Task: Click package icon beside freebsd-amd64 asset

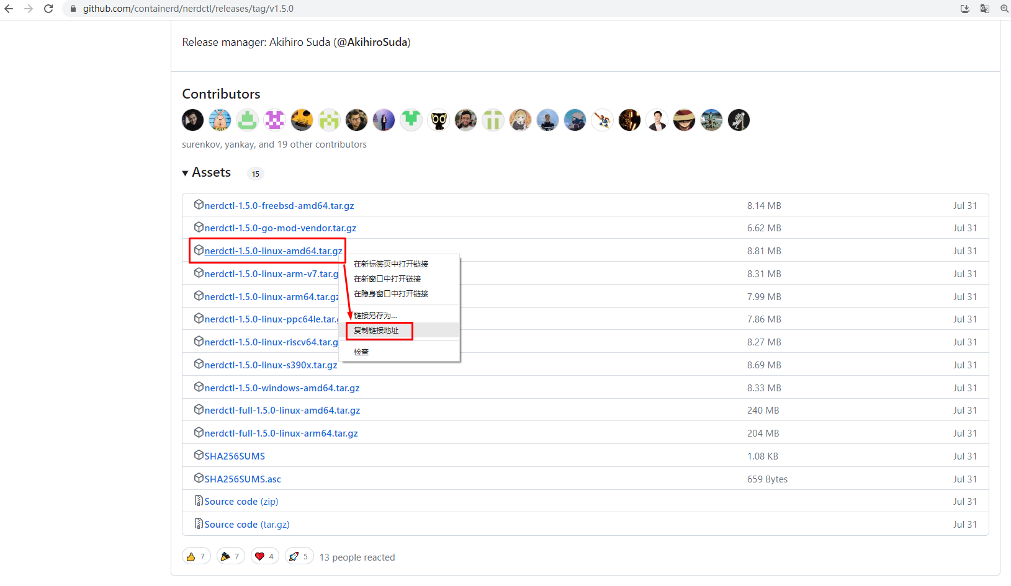Action: [199, 205]
